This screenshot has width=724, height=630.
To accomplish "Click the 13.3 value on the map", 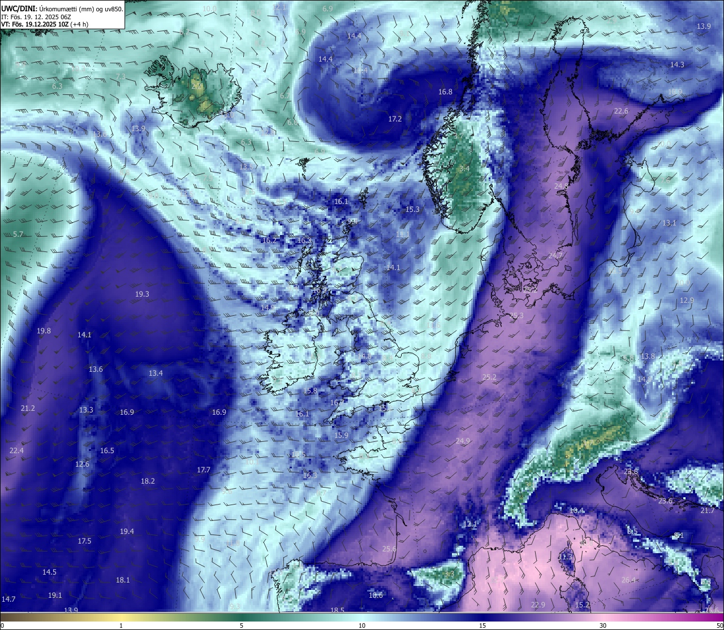I will (x=86, y=410).
